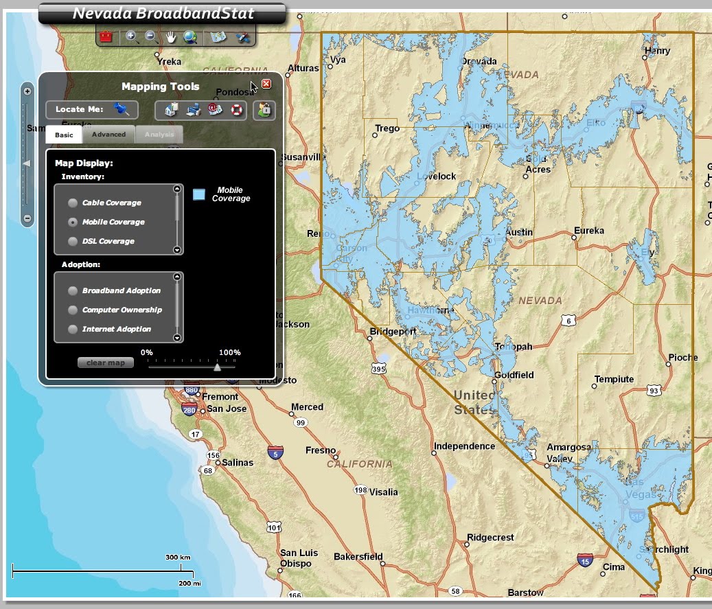Click the US Route 93 shield
Viewport: 712px width, 609px height.
pos(654,391)
